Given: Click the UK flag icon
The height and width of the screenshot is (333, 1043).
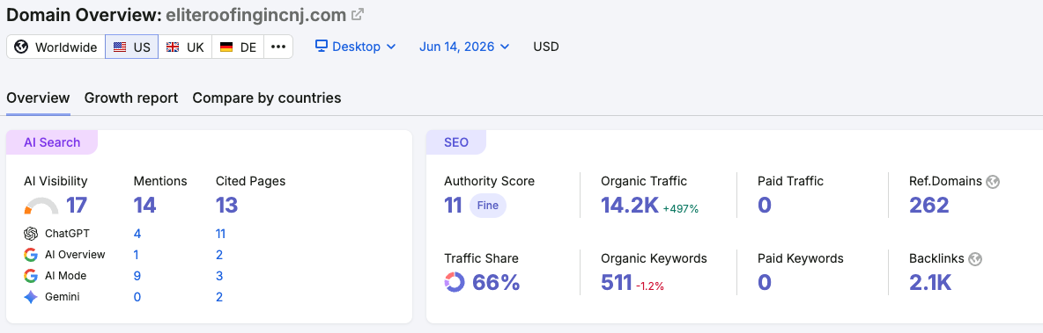Looking at the screenshot, I should pos(173,47).
